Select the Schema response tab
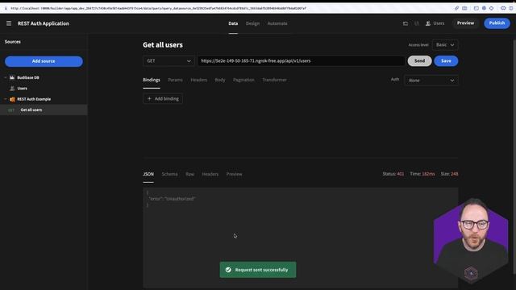516x290 pixels. tap(169, 174)
